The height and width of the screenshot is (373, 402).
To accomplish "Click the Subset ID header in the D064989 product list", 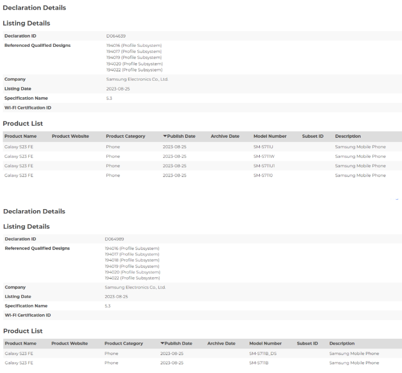I will (307, 343).
